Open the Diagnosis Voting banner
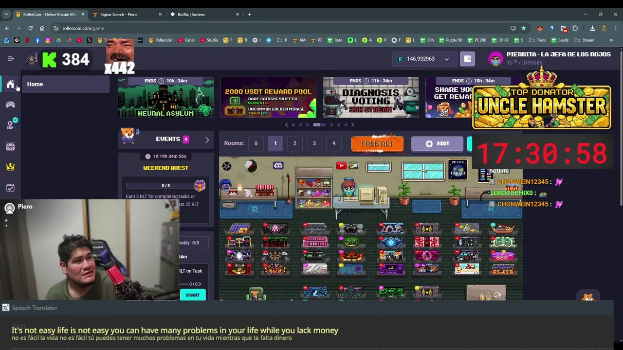 (x=371, y=97)
